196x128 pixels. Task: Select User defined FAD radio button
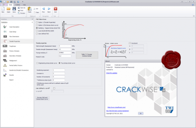pyautogui.click(x=37, y=34)
